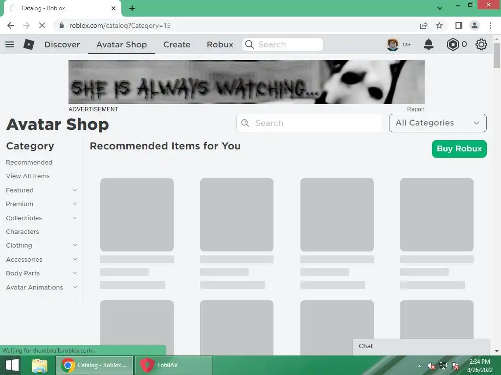Go to the Discover tab
Screen dimensions: 501x375
click(x=62, y=44)
